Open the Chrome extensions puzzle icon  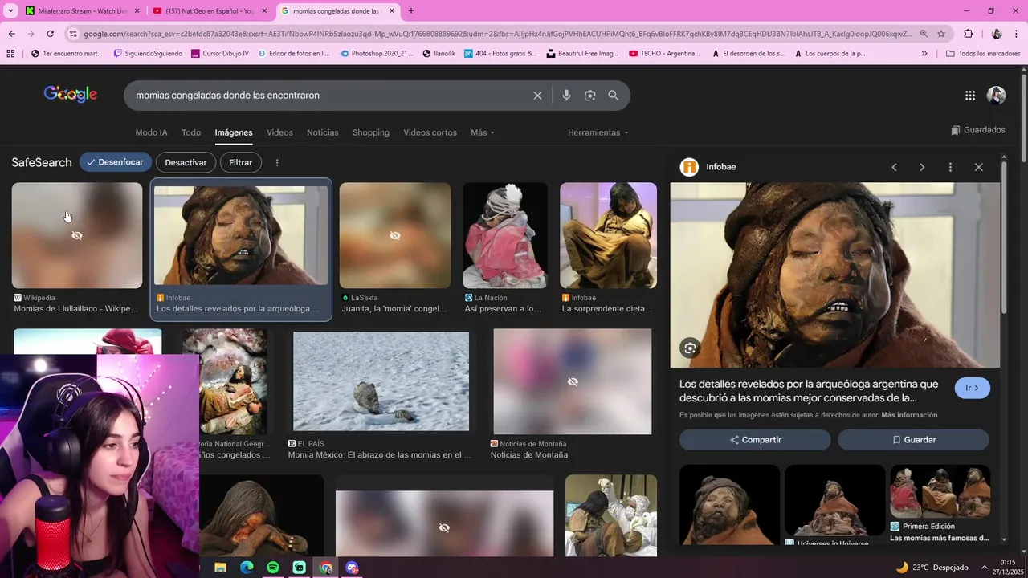pos(968,34)
